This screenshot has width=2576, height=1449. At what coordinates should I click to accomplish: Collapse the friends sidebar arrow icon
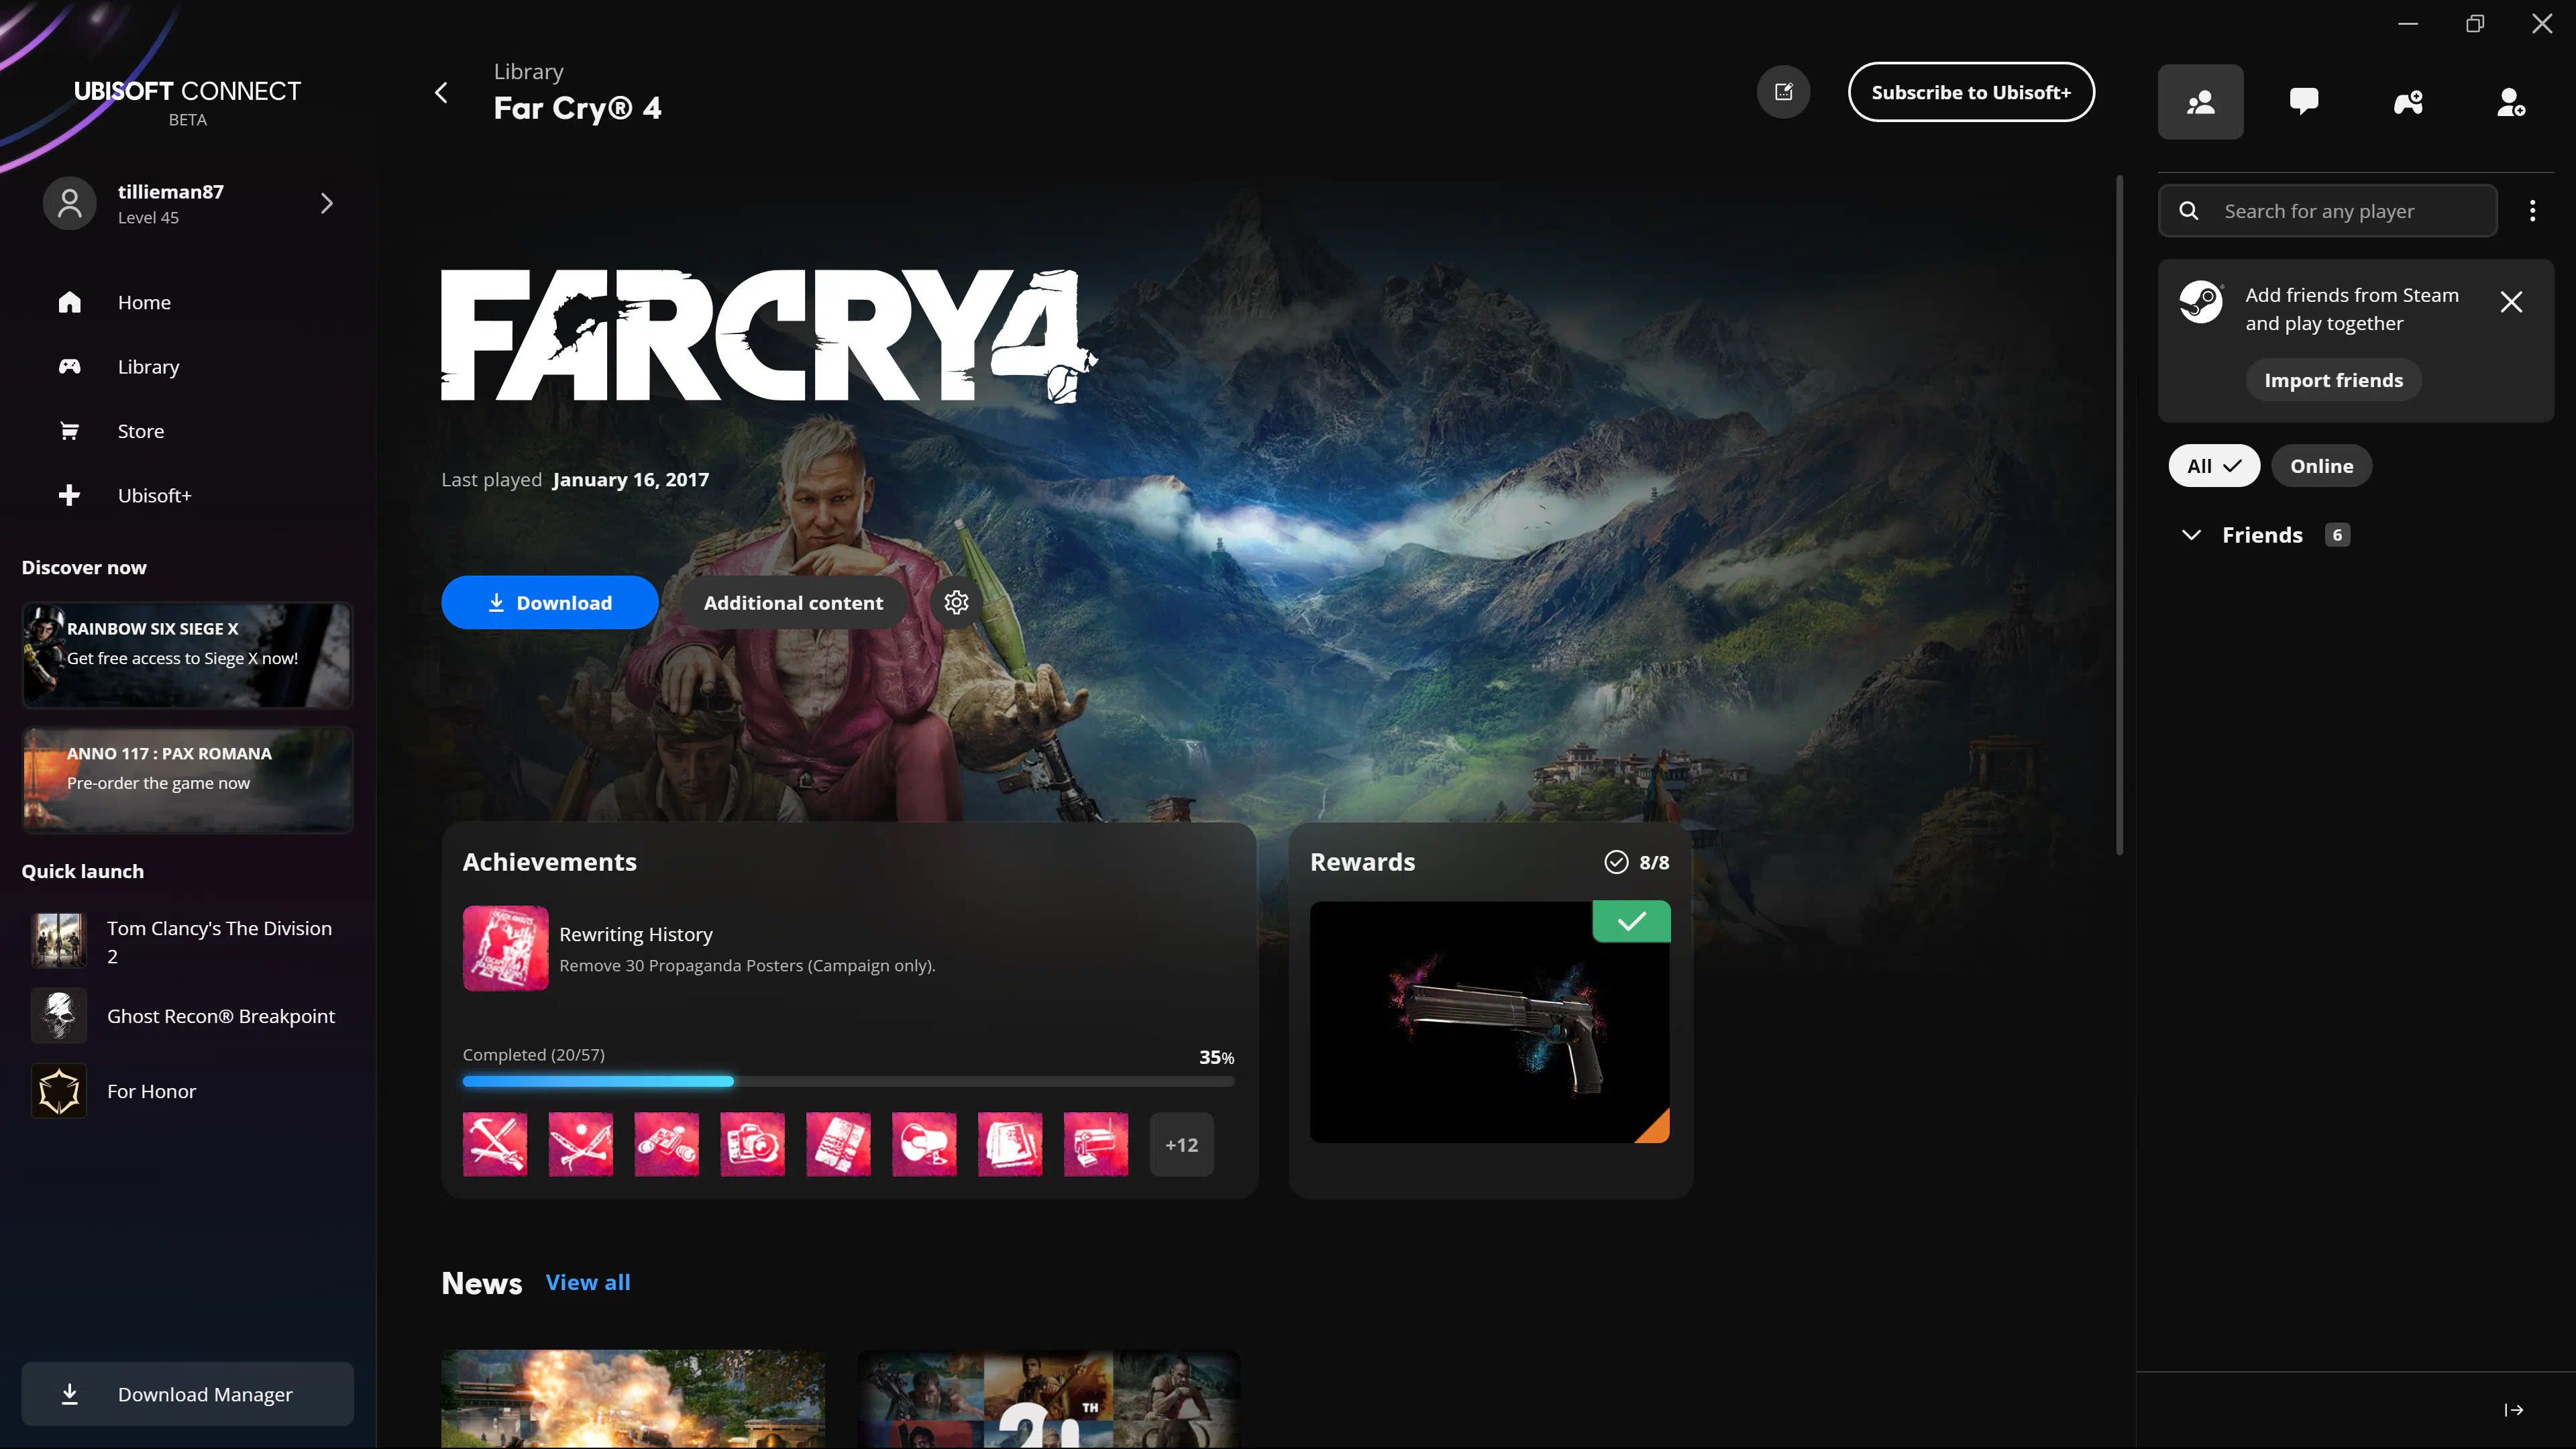point(2513,1410)
